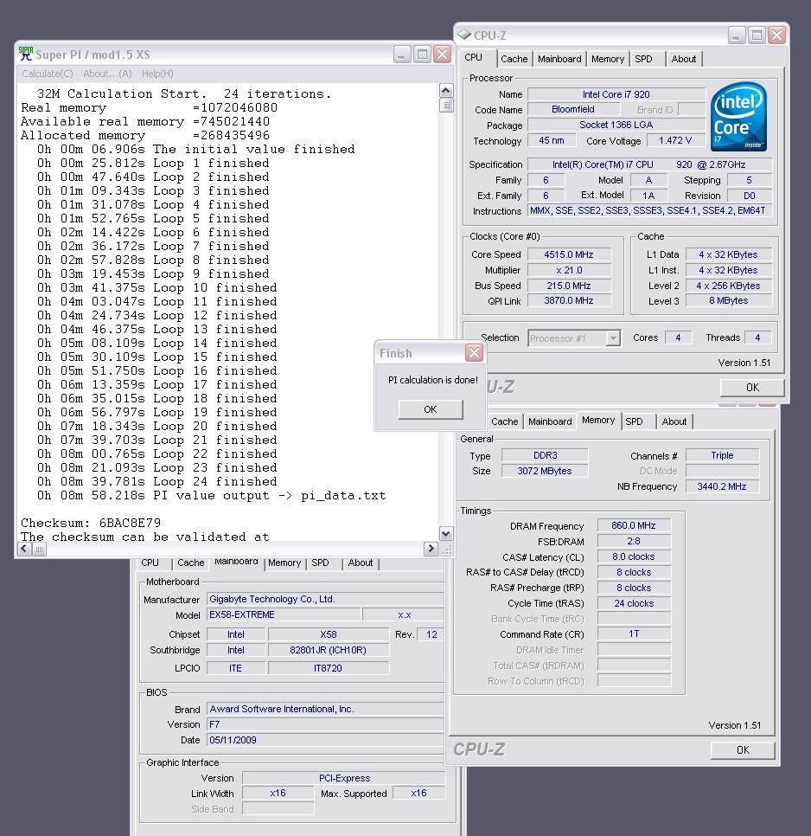Image resolution: width=811 pixels, height=836 pixels.
Task: Click the Multiplier x 21.0 value
Action: point(569,270)
